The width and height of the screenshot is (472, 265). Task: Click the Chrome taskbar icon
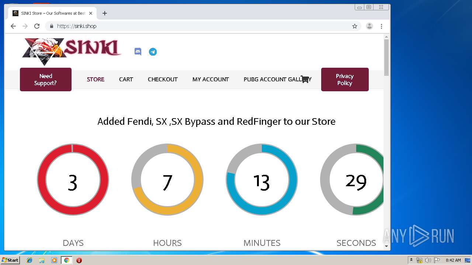point(66,260)
